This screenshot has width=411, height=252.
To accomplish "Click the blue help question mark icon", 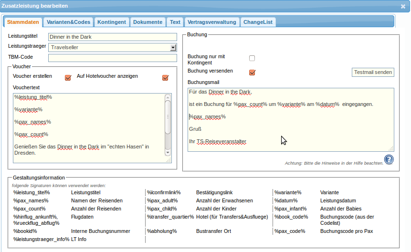I will (x=389, y=159).
